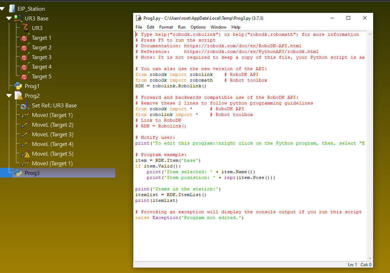Select Target 1 label in tree

[42, 38]
